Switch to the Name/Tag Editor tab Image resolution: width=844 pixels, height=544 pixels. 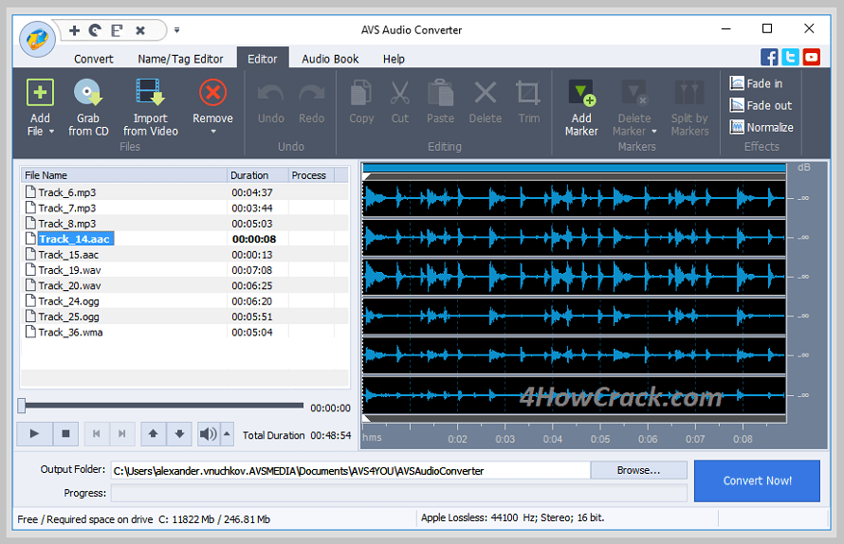coord(180,59)
